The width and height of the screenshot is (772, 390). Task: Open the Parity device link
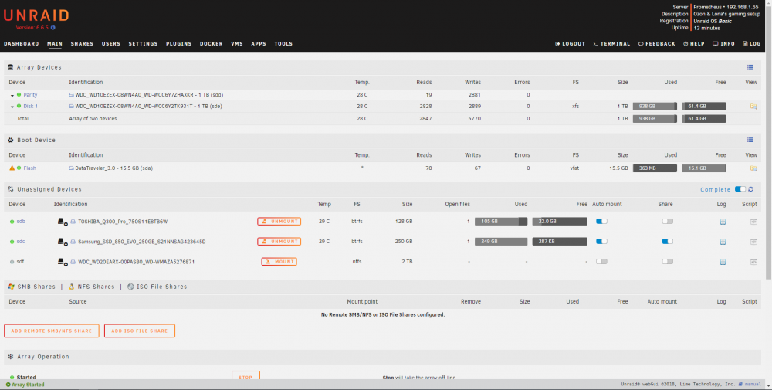point(30,95)
